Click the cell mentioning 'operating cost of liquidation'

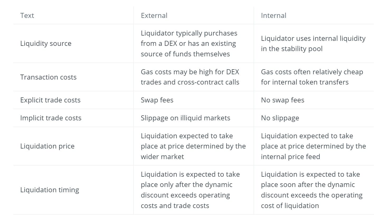pyautogui.click(x=311, y=190)
